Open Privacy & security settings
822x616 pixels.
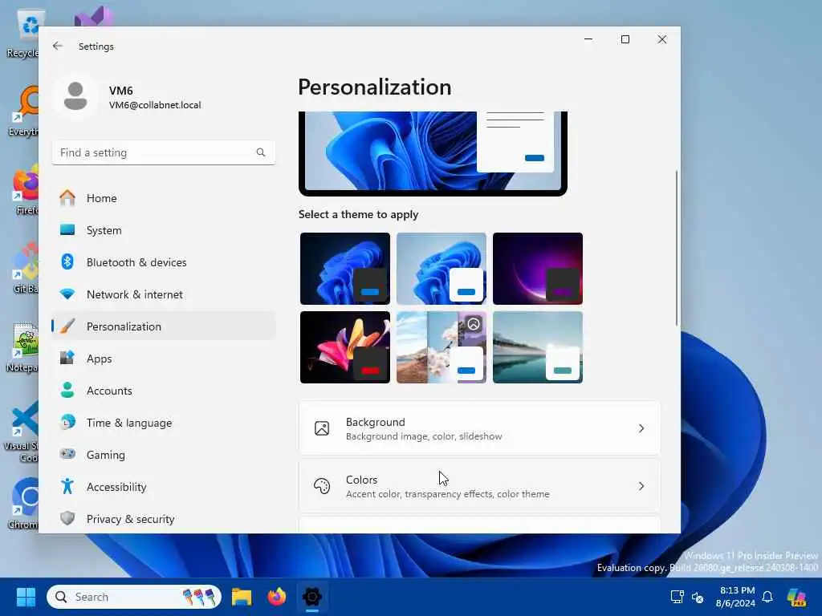point(164,519)
